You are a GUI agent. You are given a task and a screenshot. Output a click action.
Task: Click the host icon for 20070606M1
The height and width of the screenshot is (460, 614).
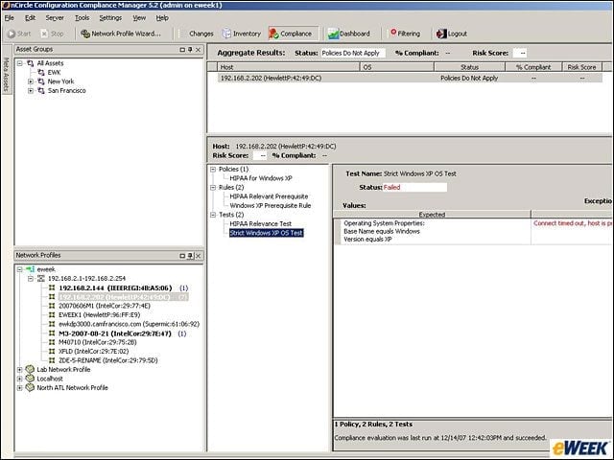tap(52, 306)
